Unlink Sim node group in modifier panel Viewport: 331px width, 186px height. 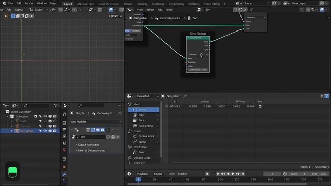pyautogui.click(x=118, y=137)
